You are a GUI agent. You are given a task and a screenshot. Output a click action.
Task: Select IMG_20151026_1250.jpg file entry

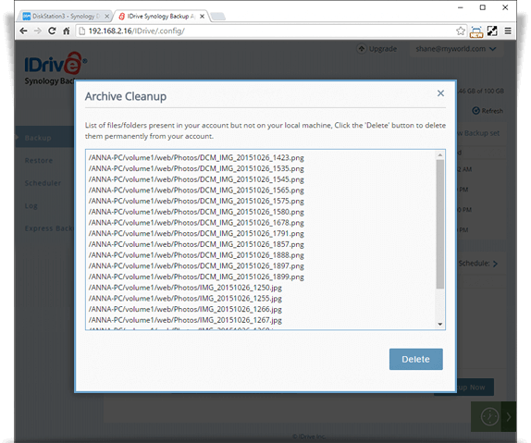pyautogui.click(x=185, y=288)
